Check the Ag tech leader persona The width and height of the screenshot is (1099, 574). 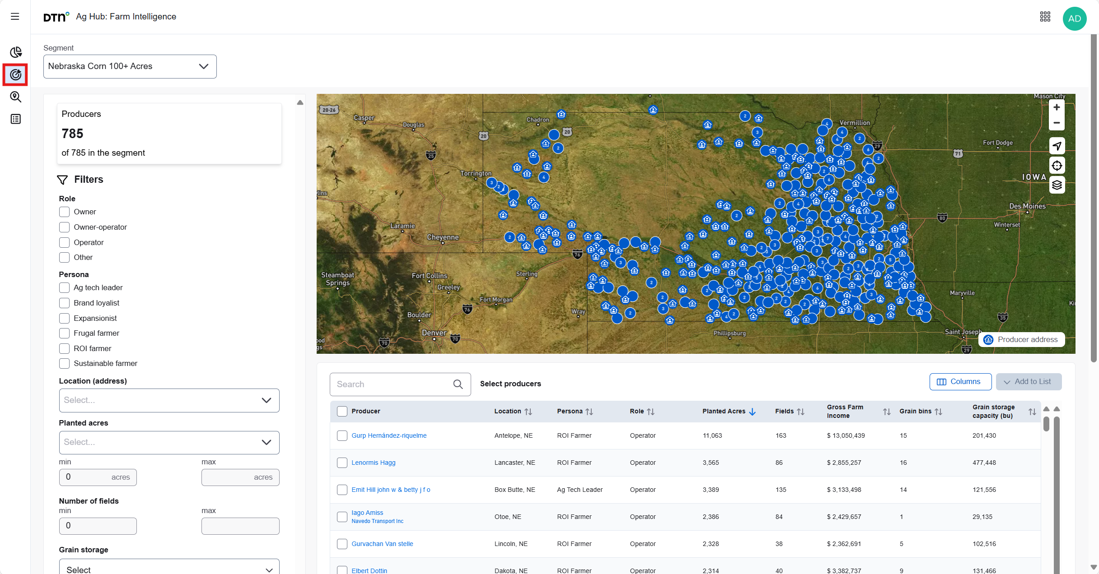click(64, 287)
